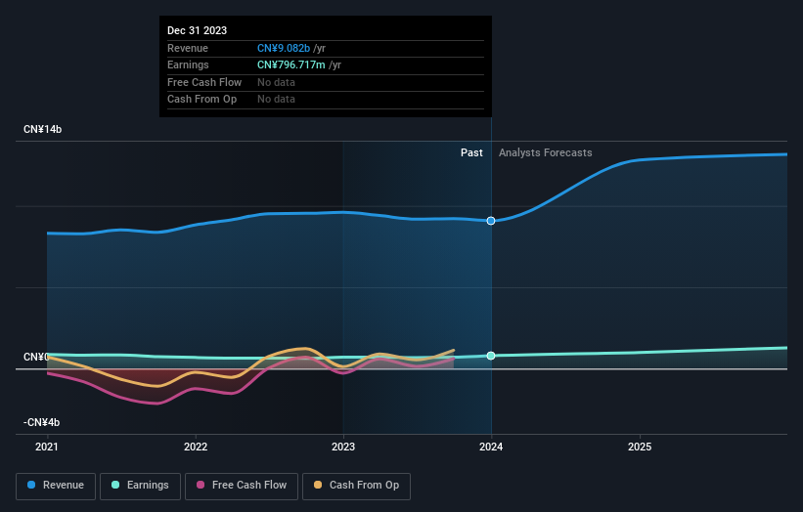
Task: Click the CN¥9.082b revenue value in tooltip
Action: (x=284, y=48)
